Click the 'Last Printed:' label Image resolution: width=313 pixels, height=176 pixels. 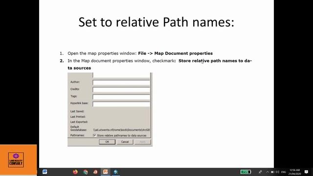(78, 117)
